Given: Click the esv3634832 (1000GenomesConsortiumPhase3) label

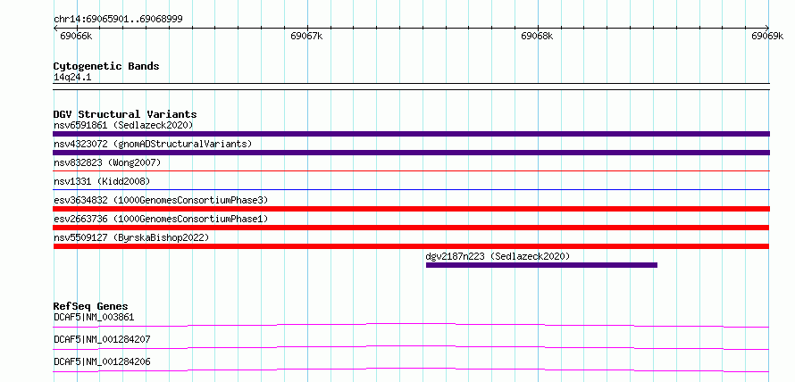Looking at the screenshot, I should (x=161, y=200).
